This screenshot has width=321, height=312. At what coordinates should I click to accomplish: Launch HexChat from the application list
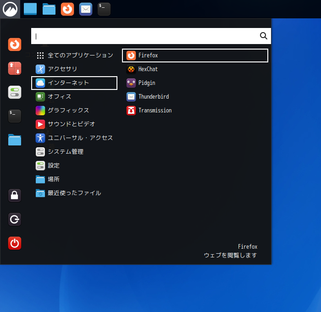point(195,69)
